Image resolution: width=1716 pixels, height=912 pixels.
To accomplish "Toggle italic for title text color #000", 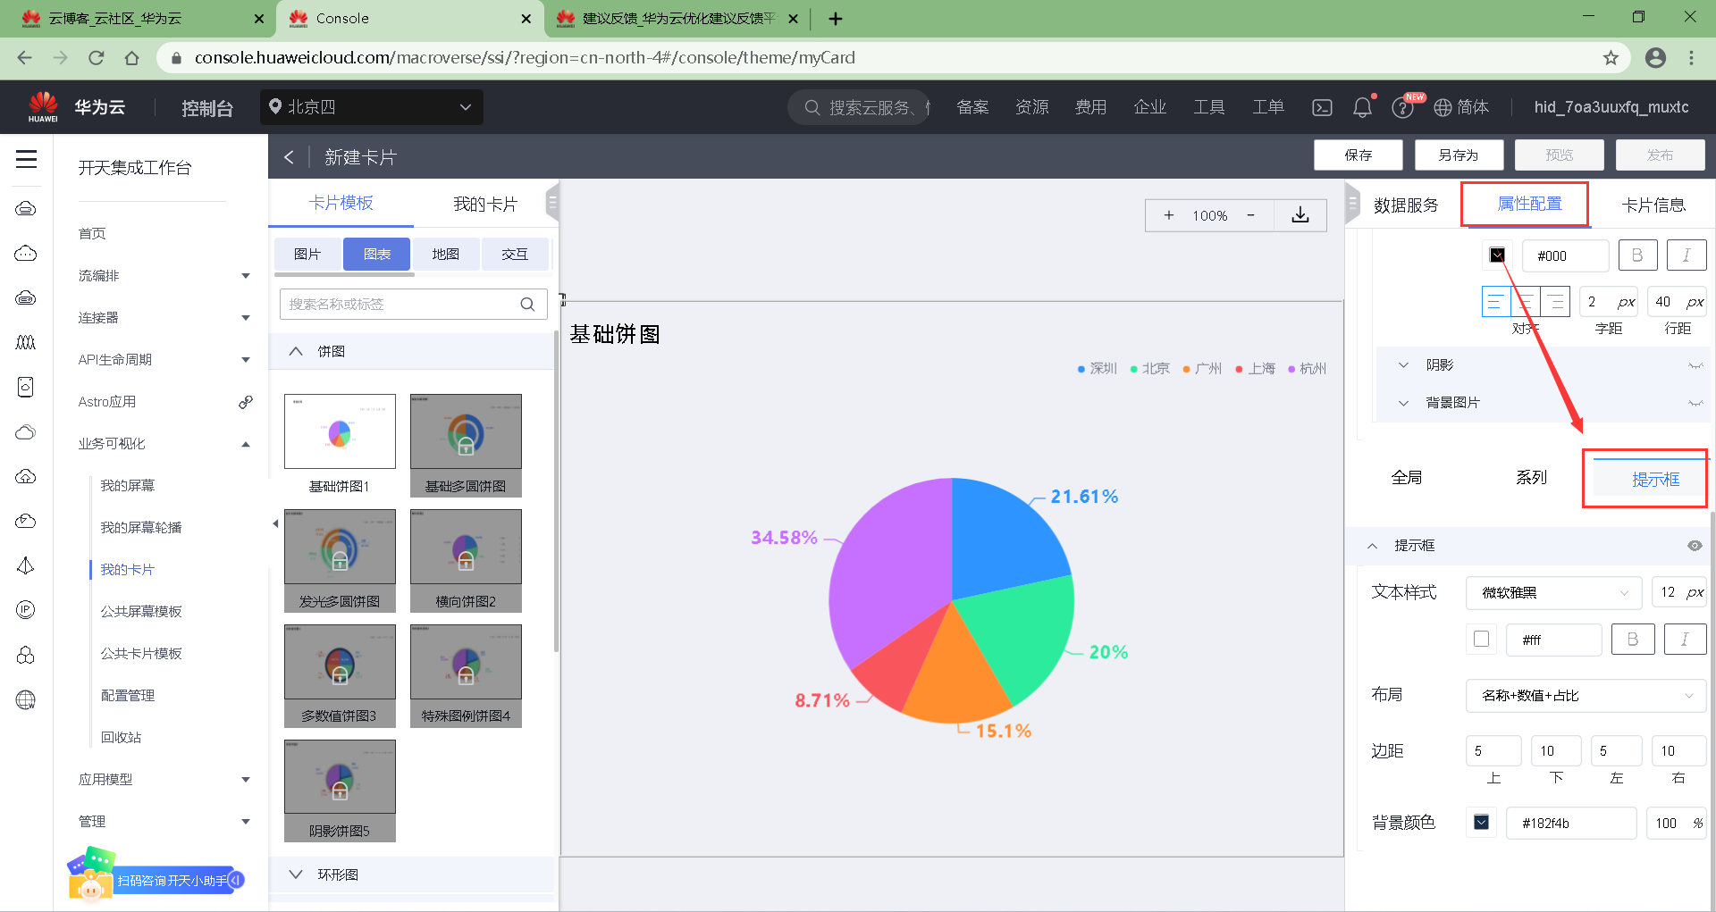I will tap(1687, 255).
